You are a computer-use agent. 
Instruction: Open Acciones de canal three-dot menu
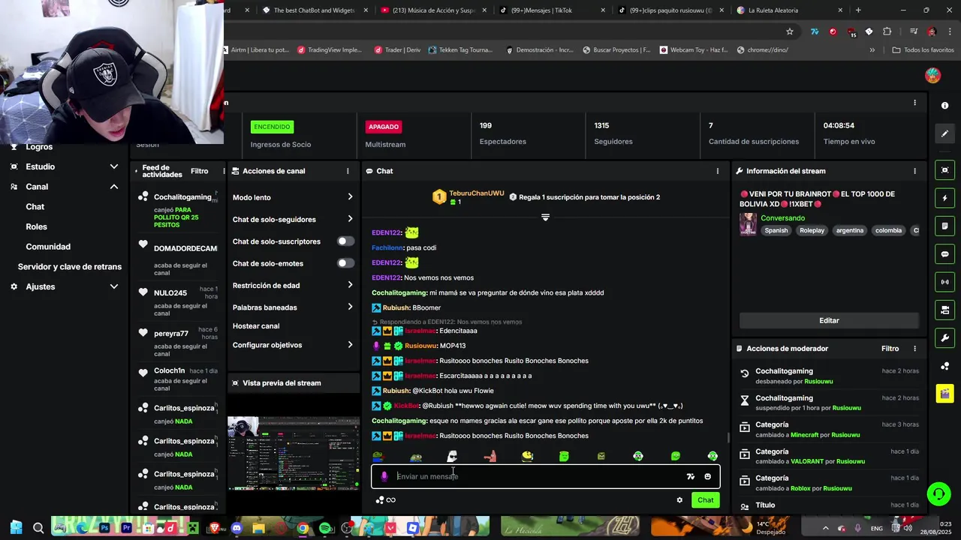click(x=348, y=171)
